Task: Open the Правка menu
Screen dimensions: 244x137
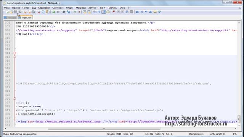Action: click(x=16, y=8)
